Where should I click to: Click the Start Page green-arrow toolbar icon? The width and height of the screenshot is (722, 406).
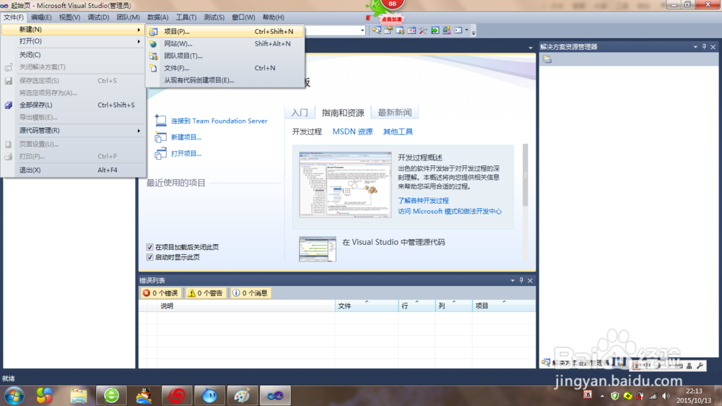435,30
